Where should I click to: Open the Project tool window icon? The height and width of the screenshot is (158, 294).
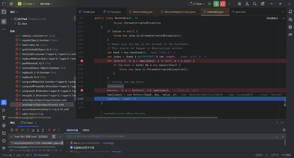[4, 12]
